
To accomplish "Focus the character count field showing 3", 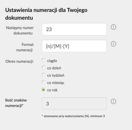I will pos(74,103).
